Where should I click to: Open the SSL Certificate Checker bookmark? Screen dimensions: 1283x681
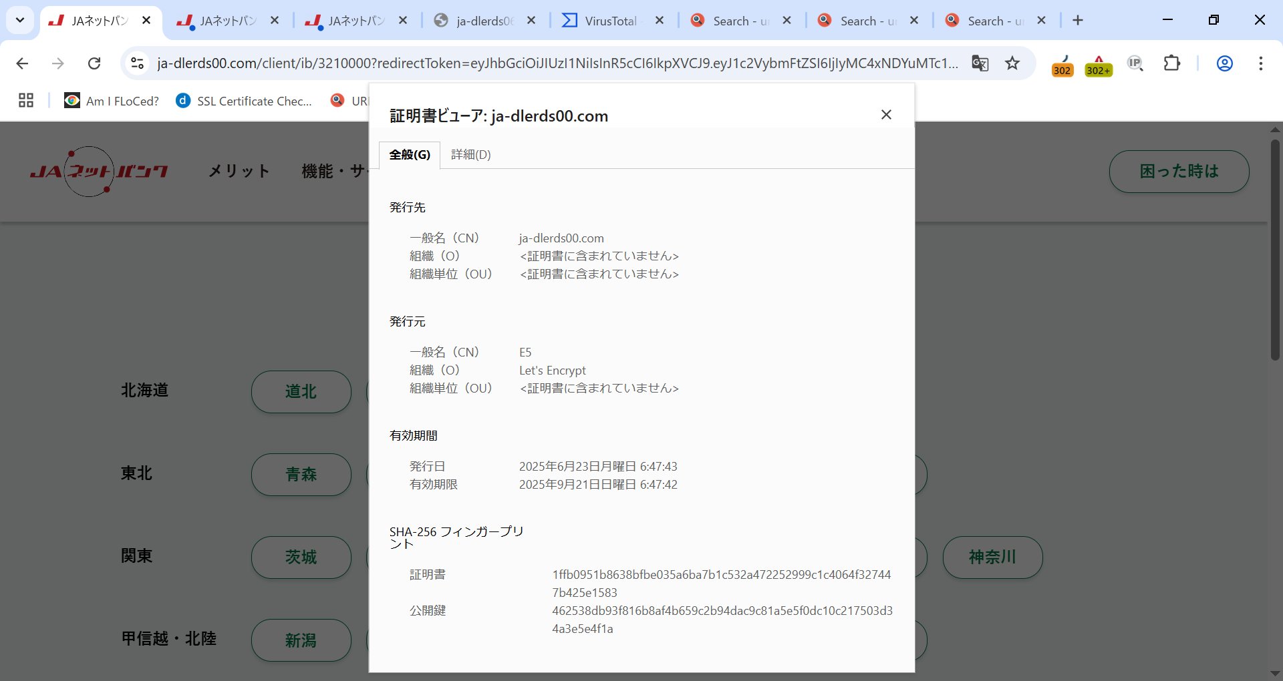click(x=244, y=101)
